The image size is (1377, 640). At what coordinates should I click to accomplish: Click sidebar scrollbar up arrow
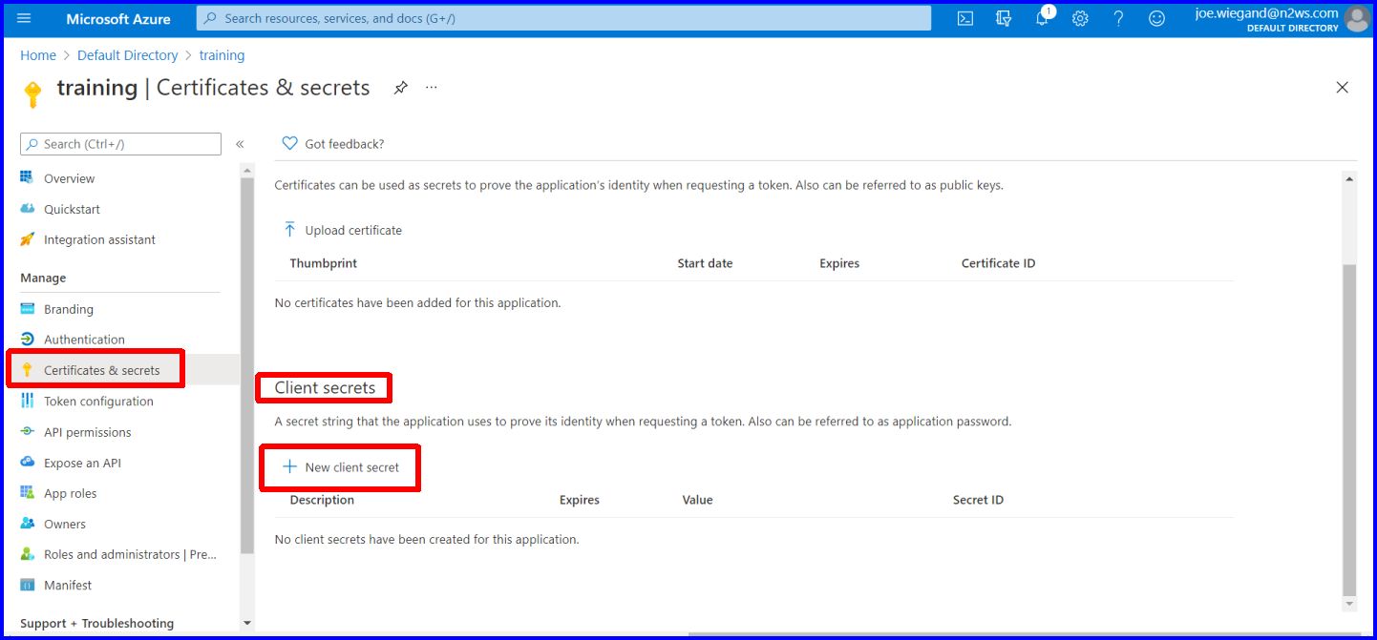pyautogui.click(x=247, y=171)
